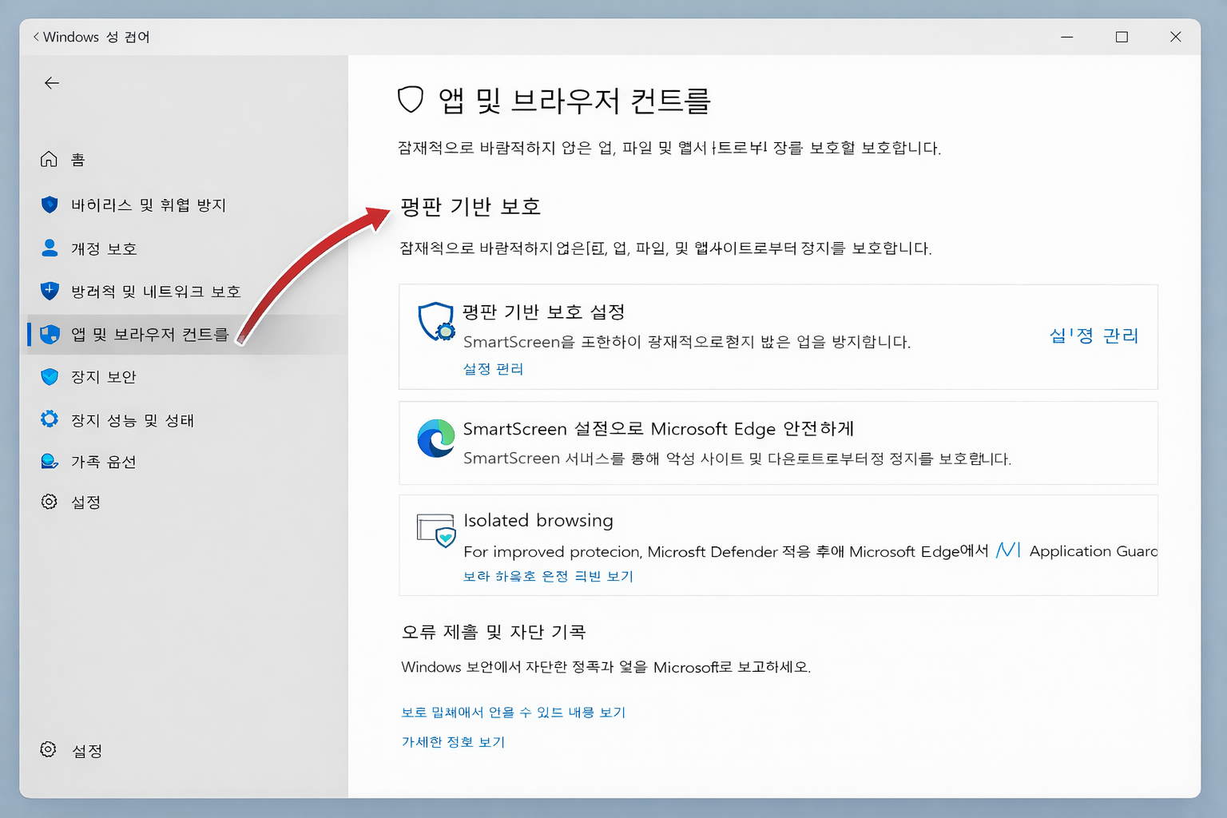This screenshot has width=1227, height=818.
Task: Click the Microsoft Edge logo icon
Action: (436, 439)
